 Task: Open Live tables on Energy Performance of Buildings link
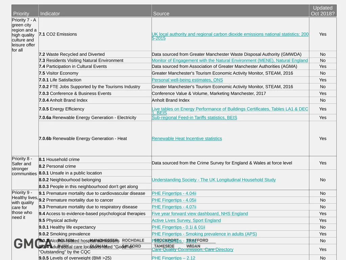pyautogui.click(x=230, y=111)
